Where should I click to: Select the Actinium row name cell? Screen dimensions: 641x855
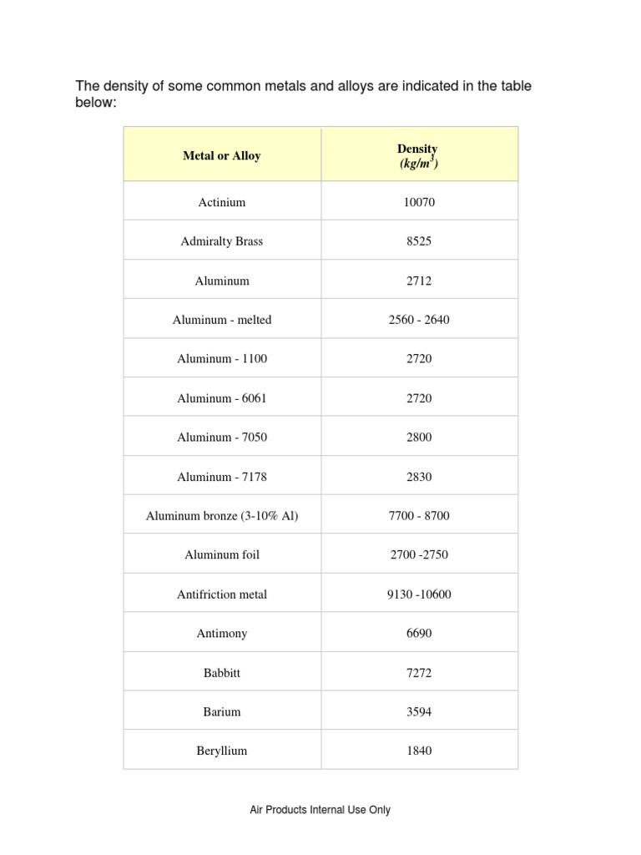[x=222, y=202]
